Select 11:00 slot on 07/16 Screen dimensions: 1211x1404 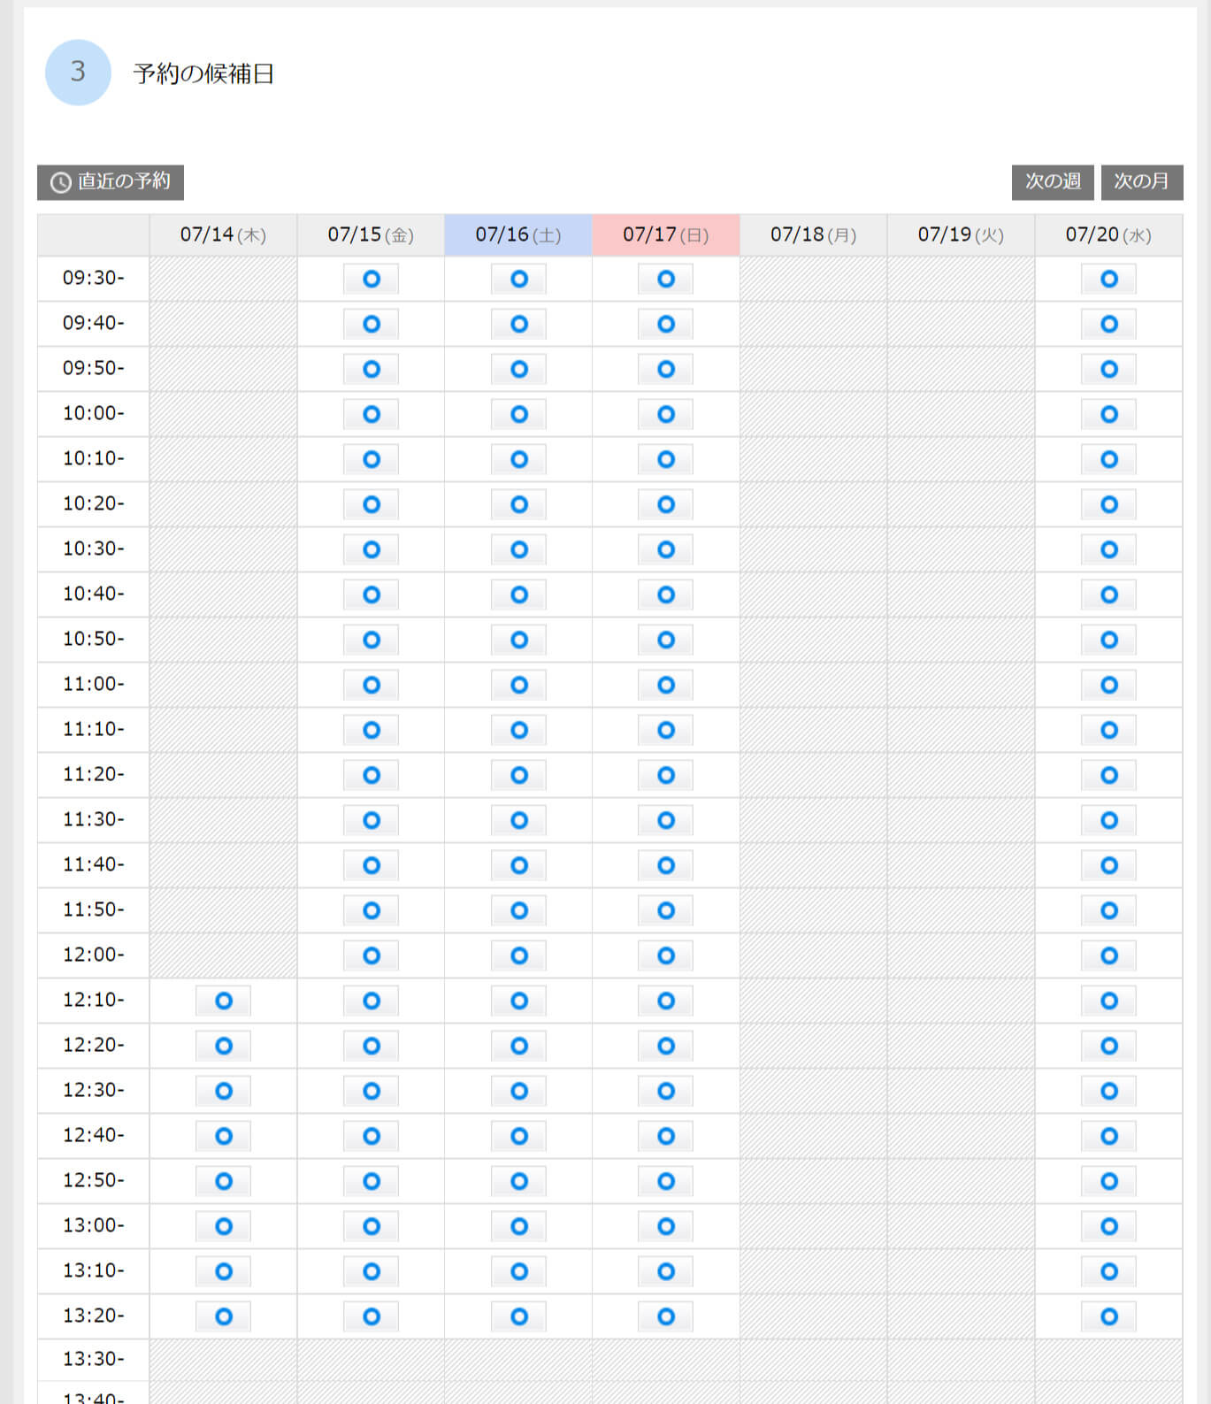coord(519,686)
